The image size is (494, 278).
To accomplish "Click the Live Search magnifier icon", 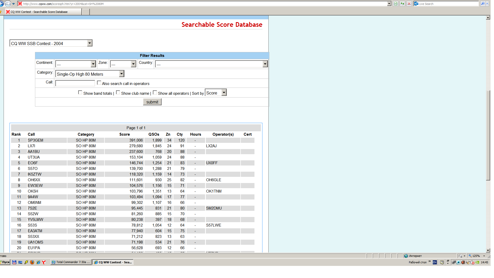I will click(x=483, y=4).
